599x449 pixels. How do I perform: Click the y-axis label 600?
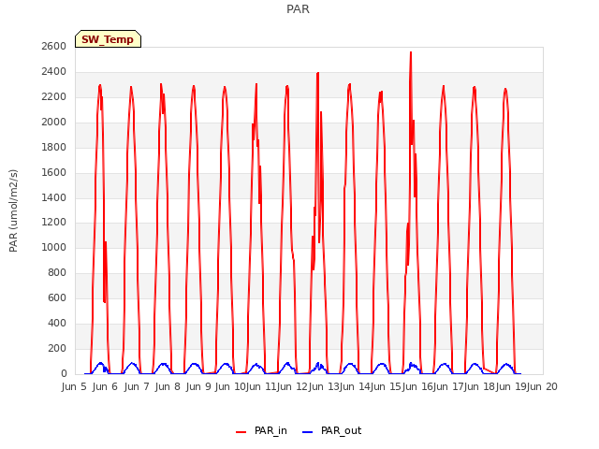pyautogui.click(x=57, y=297)
